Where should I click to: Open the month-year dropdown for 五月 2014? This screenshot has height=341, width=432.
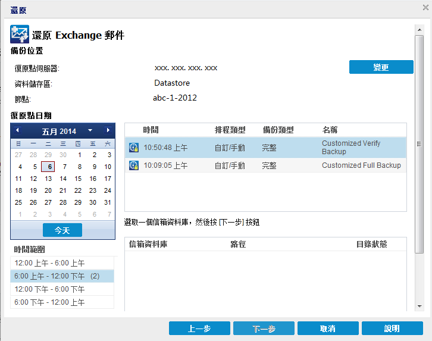pyautogui.click(x=90, y=130)
